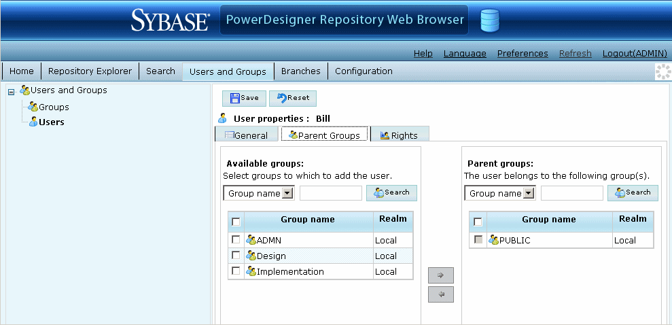Collapse the Users and Groups tree node
Screen dimensions: 672x325
(x=11, y=90)
